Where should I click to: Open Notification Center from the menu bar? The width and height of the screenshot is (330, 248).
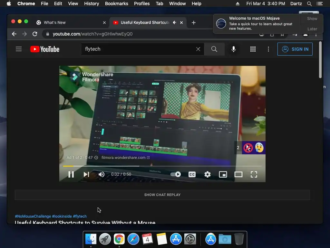[319, 4]
